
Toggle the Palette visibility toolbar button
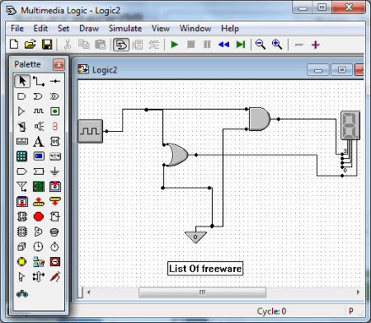[x=121, y=44]
